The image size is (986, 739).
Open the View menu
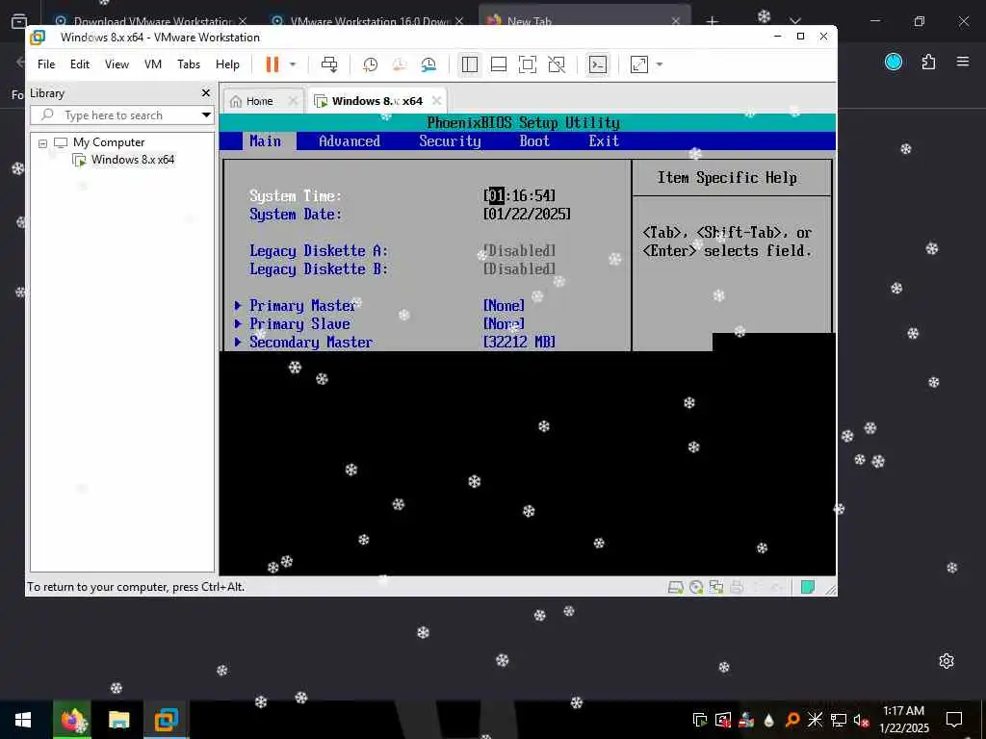[117, 64]
